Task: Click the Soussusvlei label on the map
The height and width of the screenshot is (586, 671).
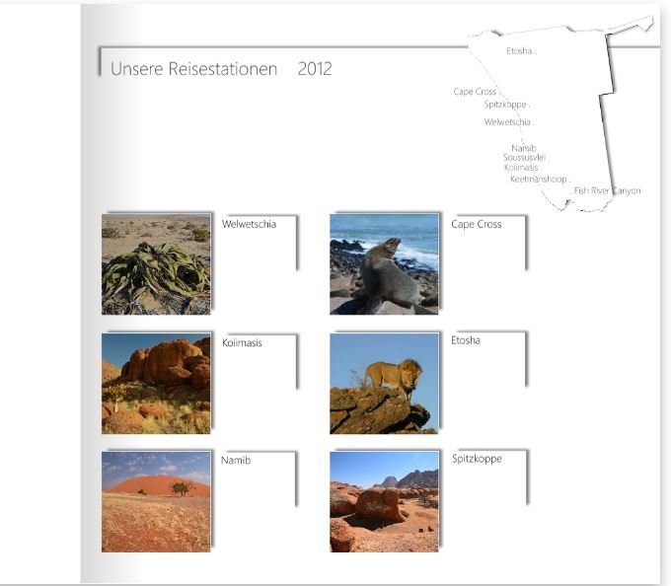Action: 524,158
